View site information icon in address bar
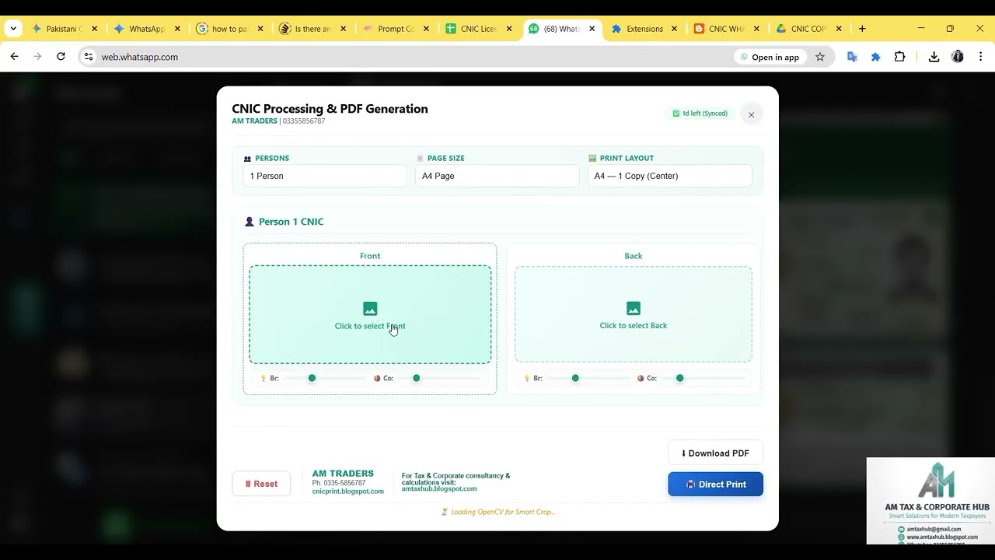This screenshot has height=560, width=995. [x=89, y=57]
